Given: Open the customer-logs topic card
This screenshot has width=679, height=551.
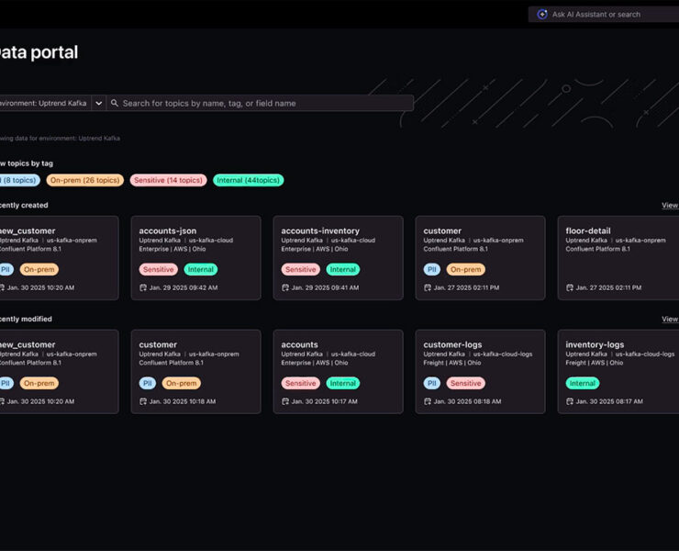Looking at the screenshot, I should (480, 372).
